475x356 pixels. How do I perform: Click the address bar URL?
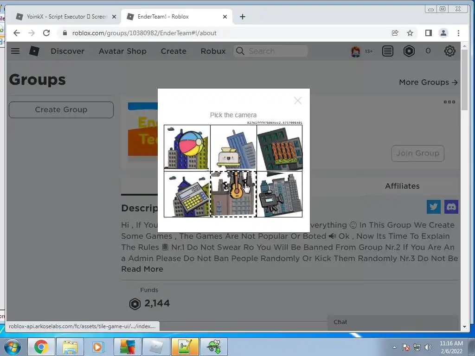[x=144, y=33]
